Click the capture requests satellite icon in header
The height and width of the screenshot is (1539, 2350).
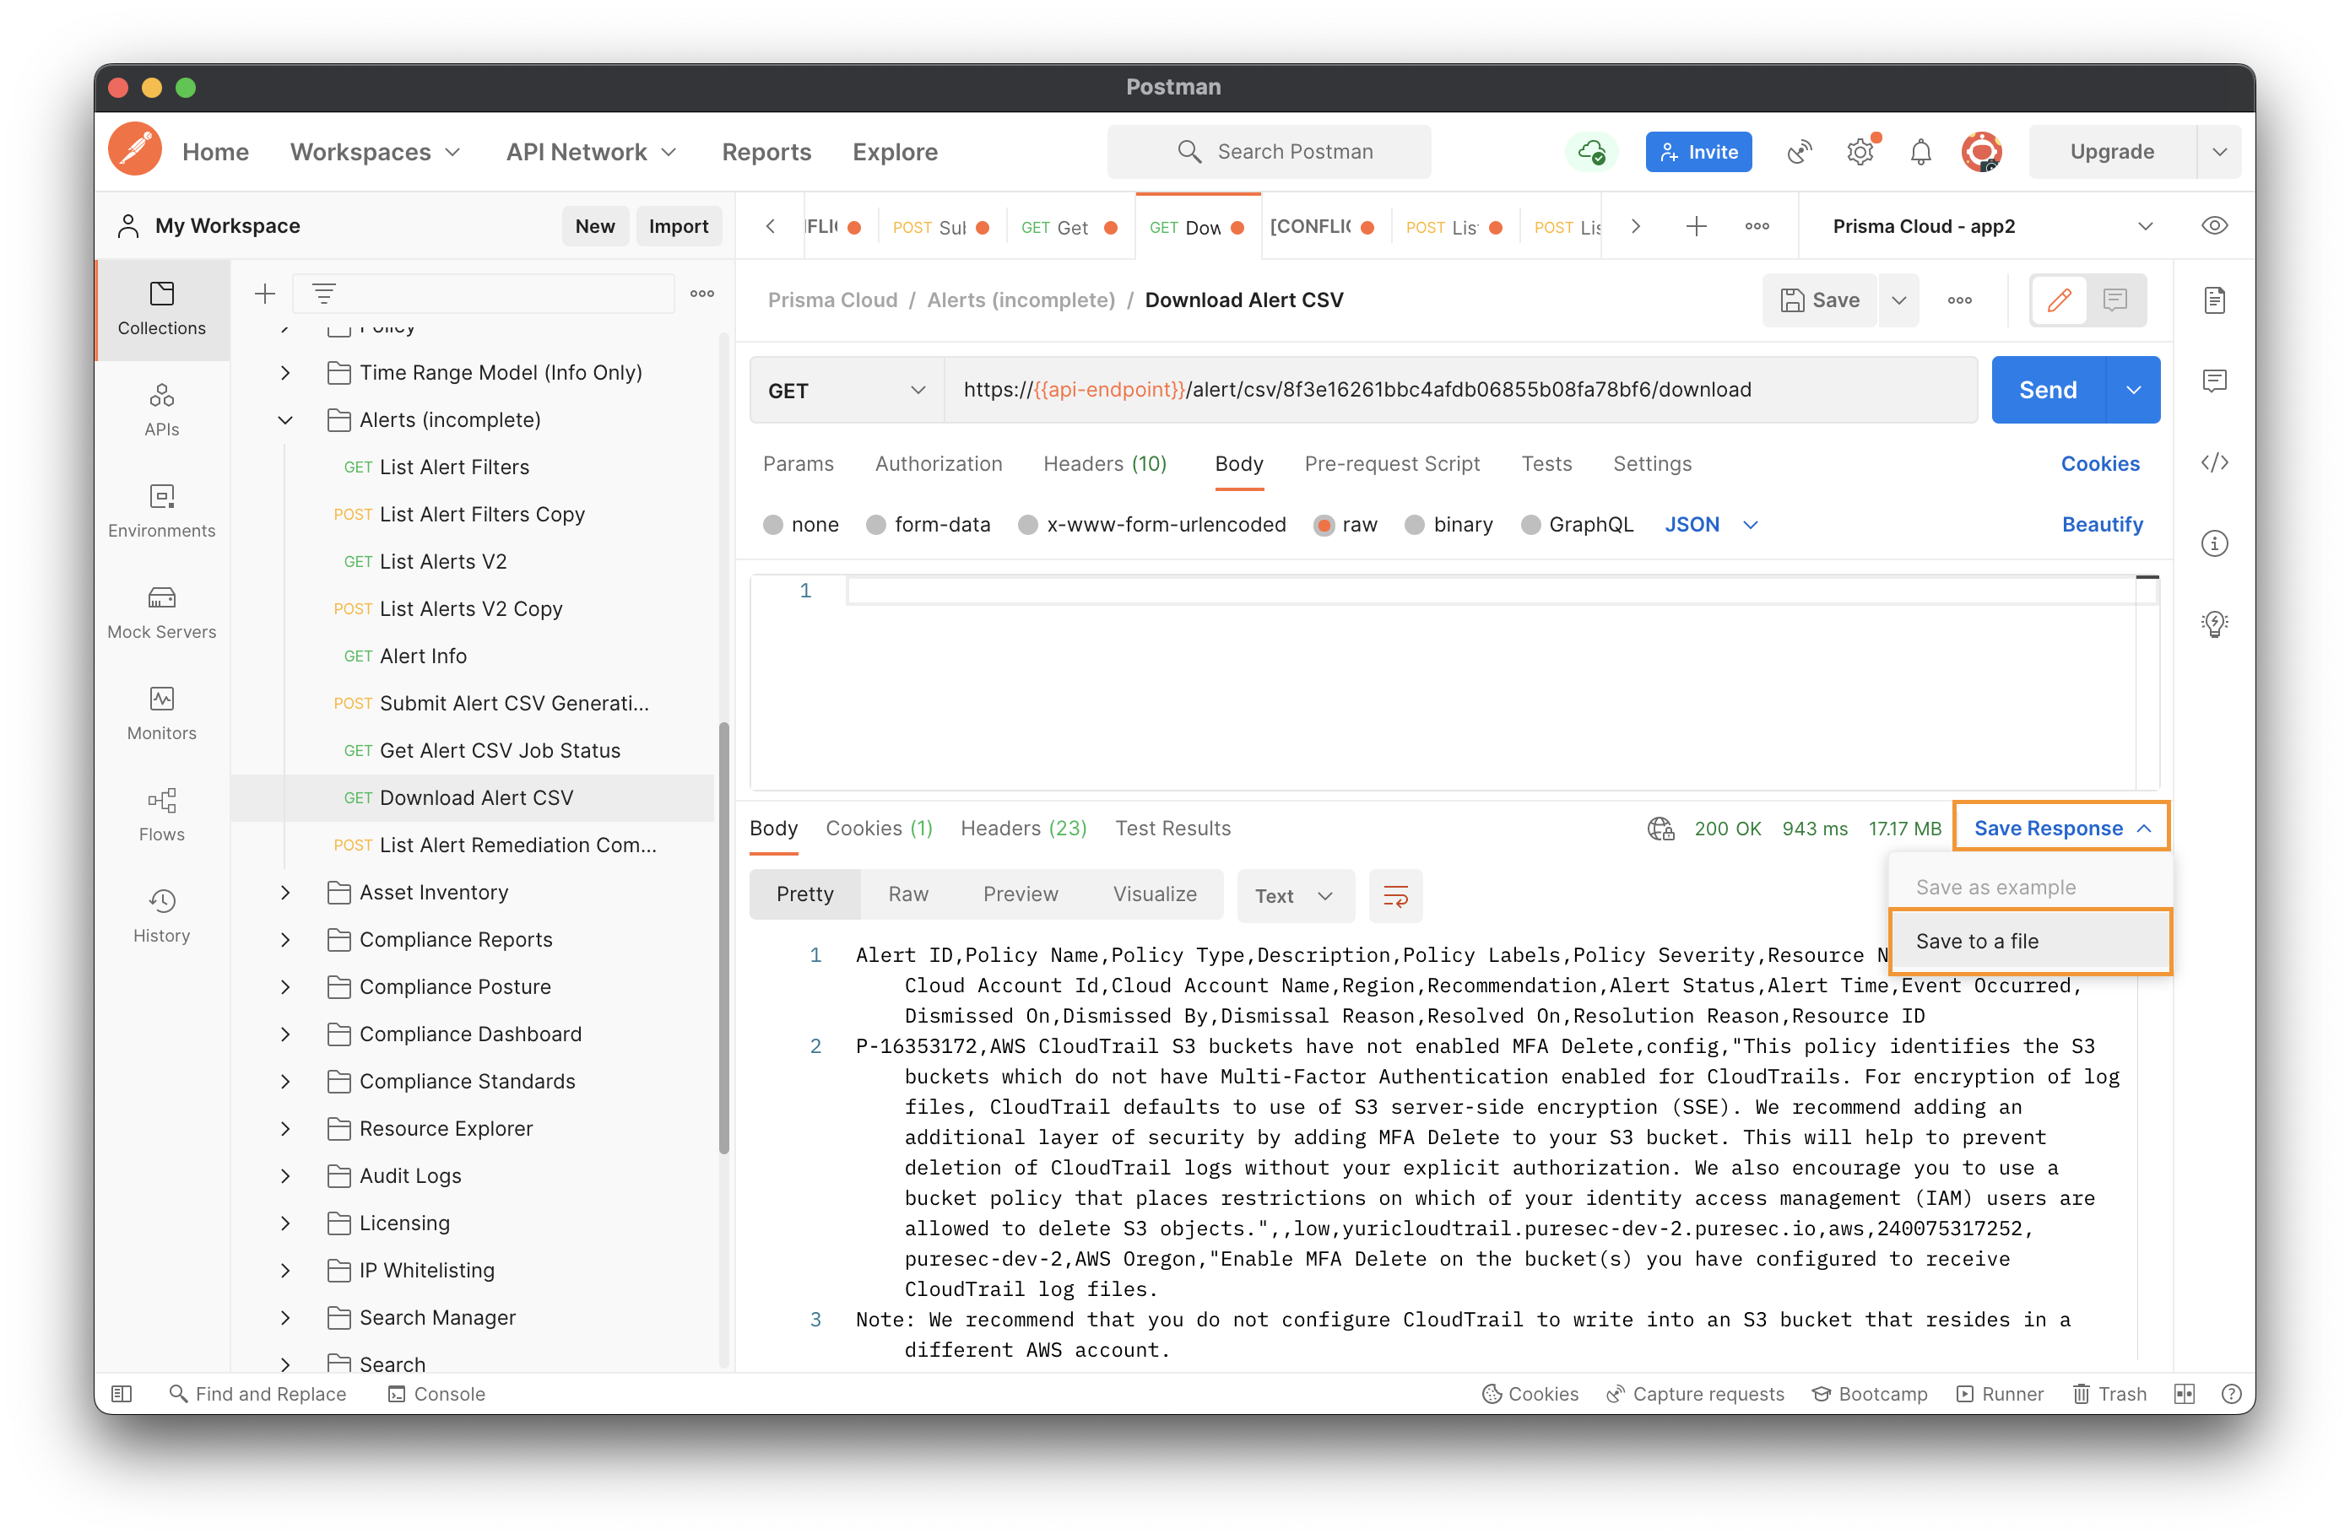pyautogui.click(x=1799, y=152)
